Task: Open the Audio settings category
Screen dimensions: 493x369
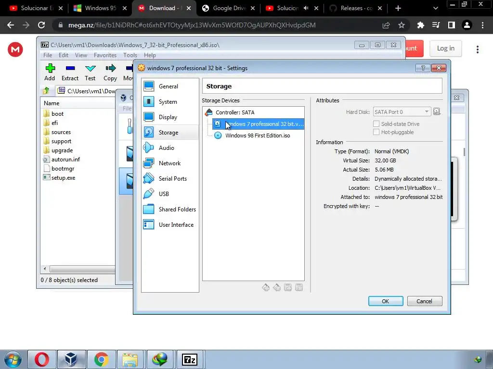Action: pyautogui.click(x=170, y=148)
